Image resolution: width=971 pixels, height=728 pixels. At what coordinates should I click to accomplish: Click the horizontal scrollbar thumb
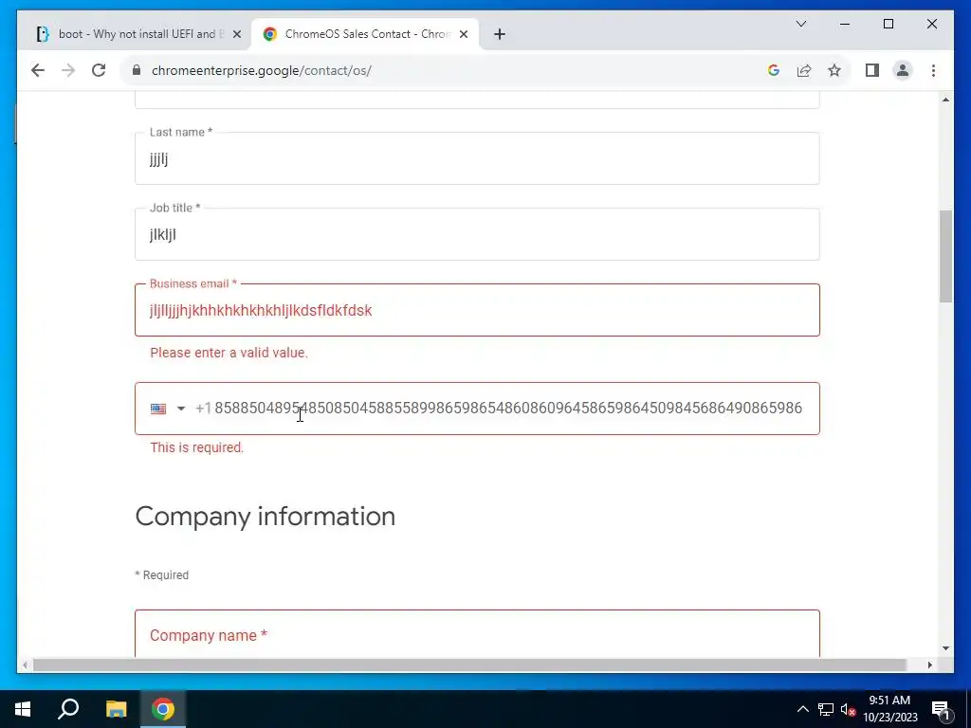469,664
